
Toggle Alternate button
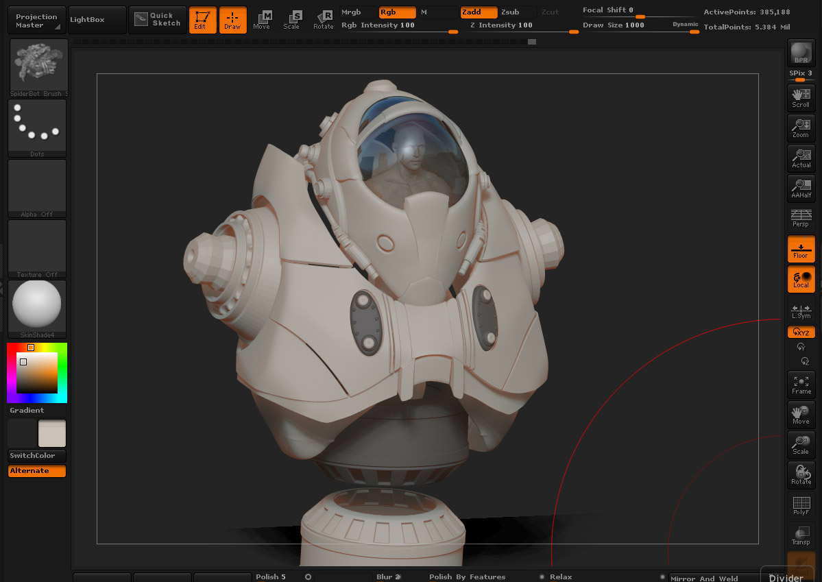pos(37,471)
